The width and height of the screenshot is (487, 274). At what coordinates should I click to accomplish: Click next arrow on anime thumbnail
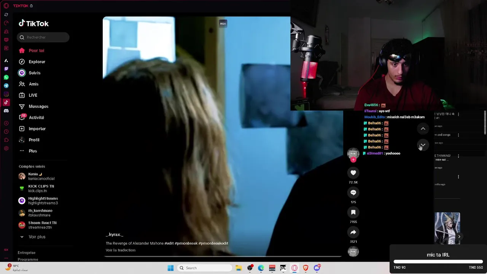point(459,237)
